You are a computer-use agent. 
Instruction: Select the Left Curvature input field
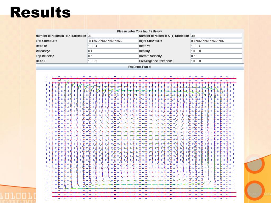pos(113,41)
